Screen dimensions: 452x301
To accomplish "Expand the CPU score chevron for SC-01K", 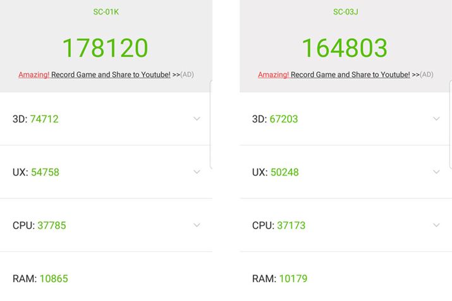I will pos(197,225).
